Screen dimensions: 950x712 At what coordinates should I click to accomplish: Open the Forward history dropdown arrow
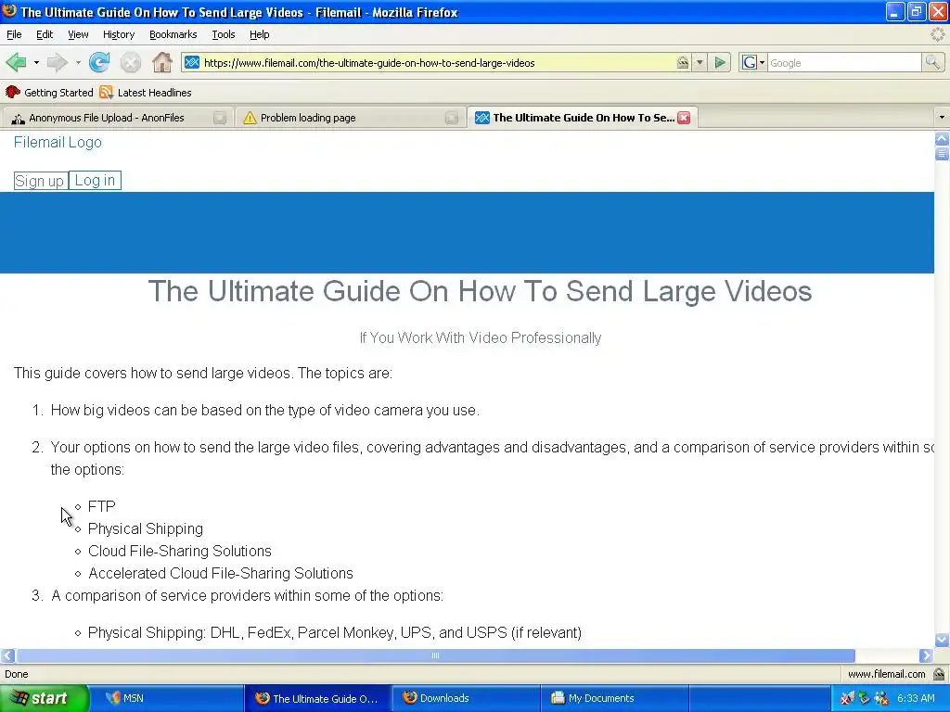click(78, 62)
